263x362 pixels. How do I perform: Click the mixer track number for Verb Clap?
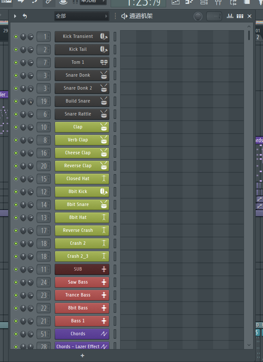(x=43, y=140)
